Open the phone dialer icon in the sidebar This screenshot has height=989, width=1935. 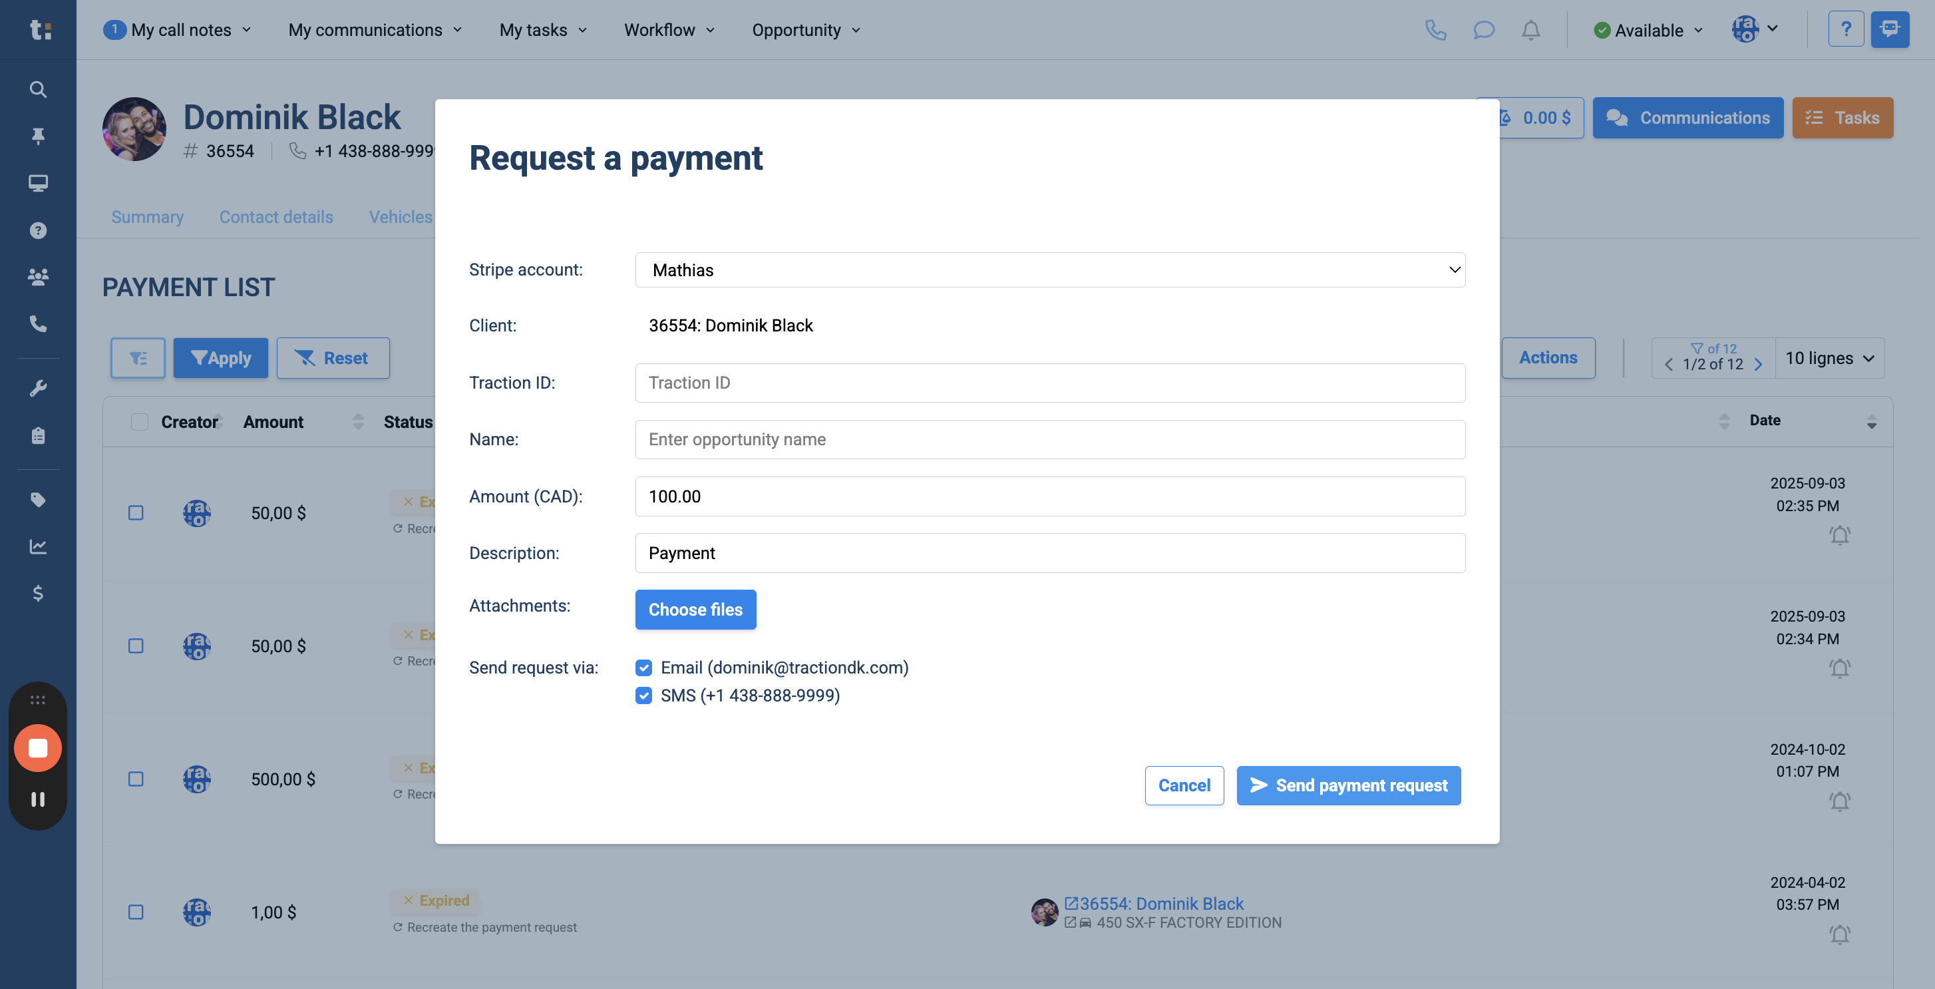click(x=37, y=324)
